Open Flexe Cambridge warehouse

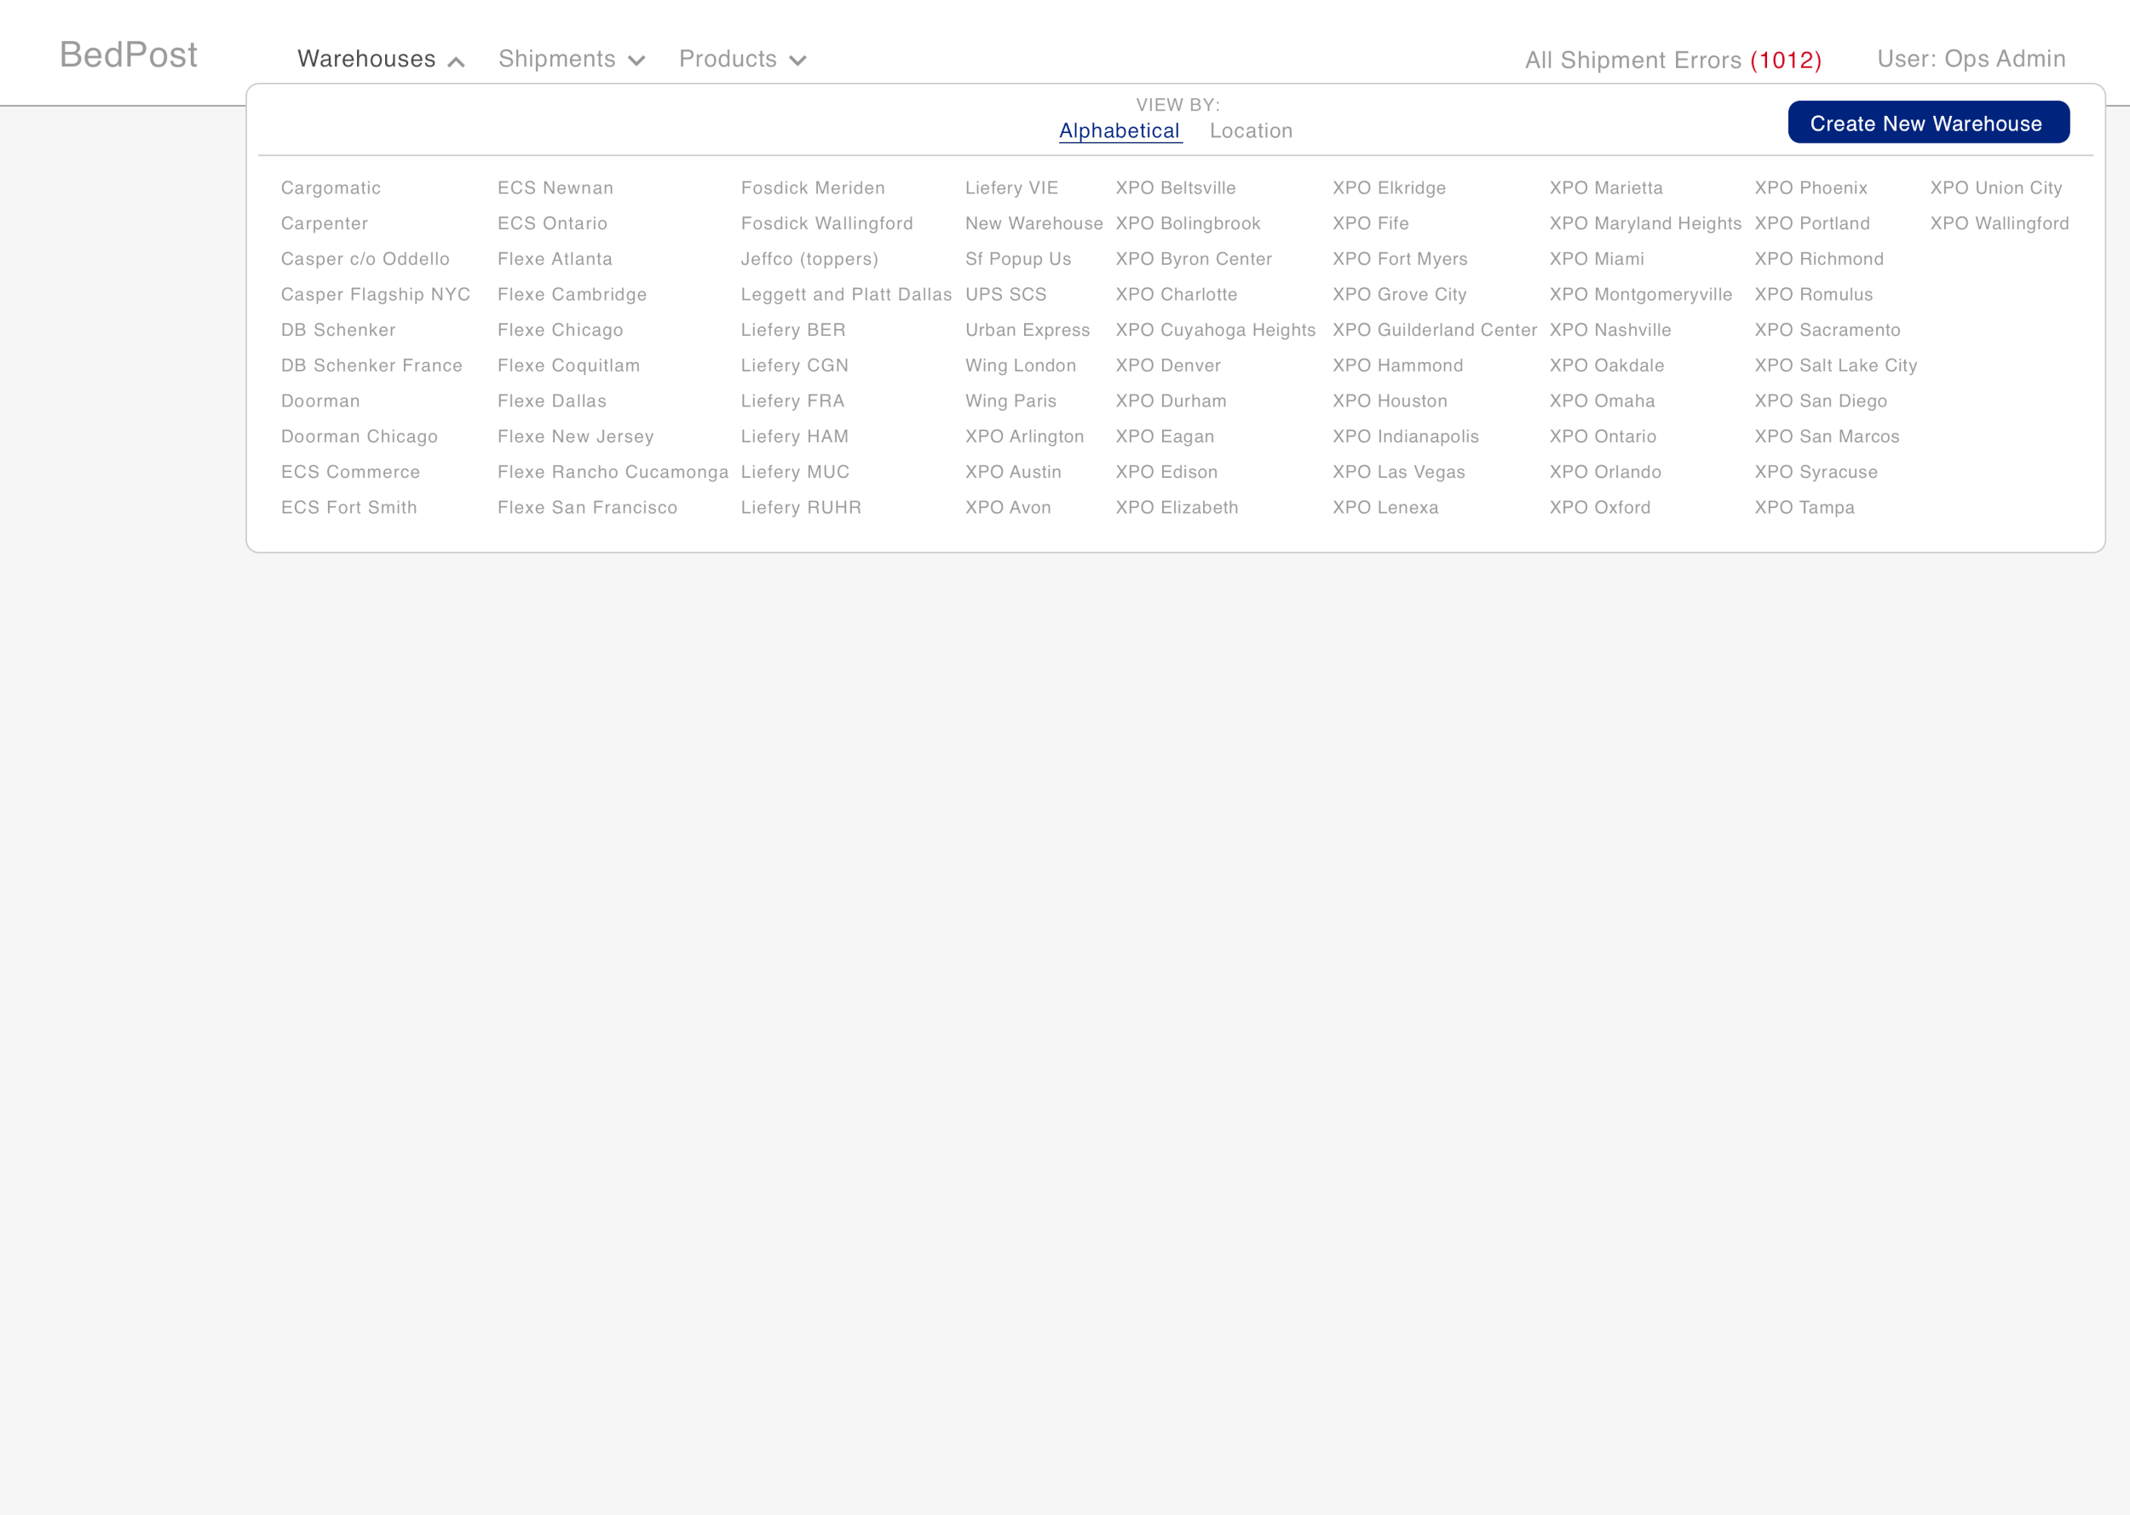[x=572, y=294]
